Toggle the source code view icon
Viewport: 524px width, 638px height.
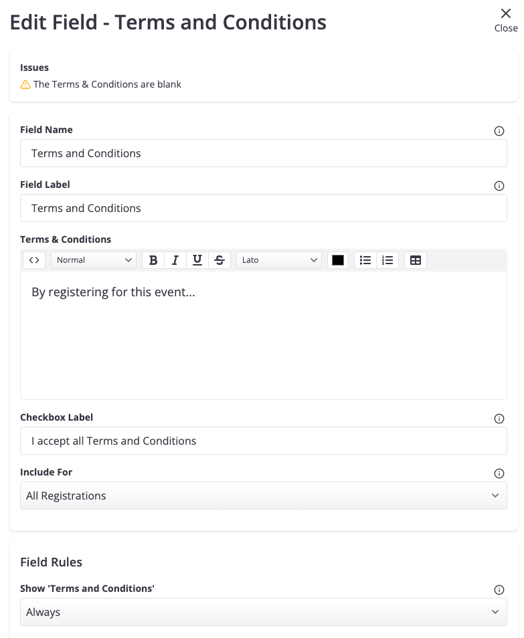pos(34,260)
